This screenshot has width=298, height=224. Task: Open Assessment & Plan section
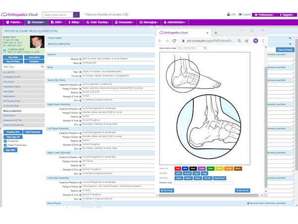23,120
